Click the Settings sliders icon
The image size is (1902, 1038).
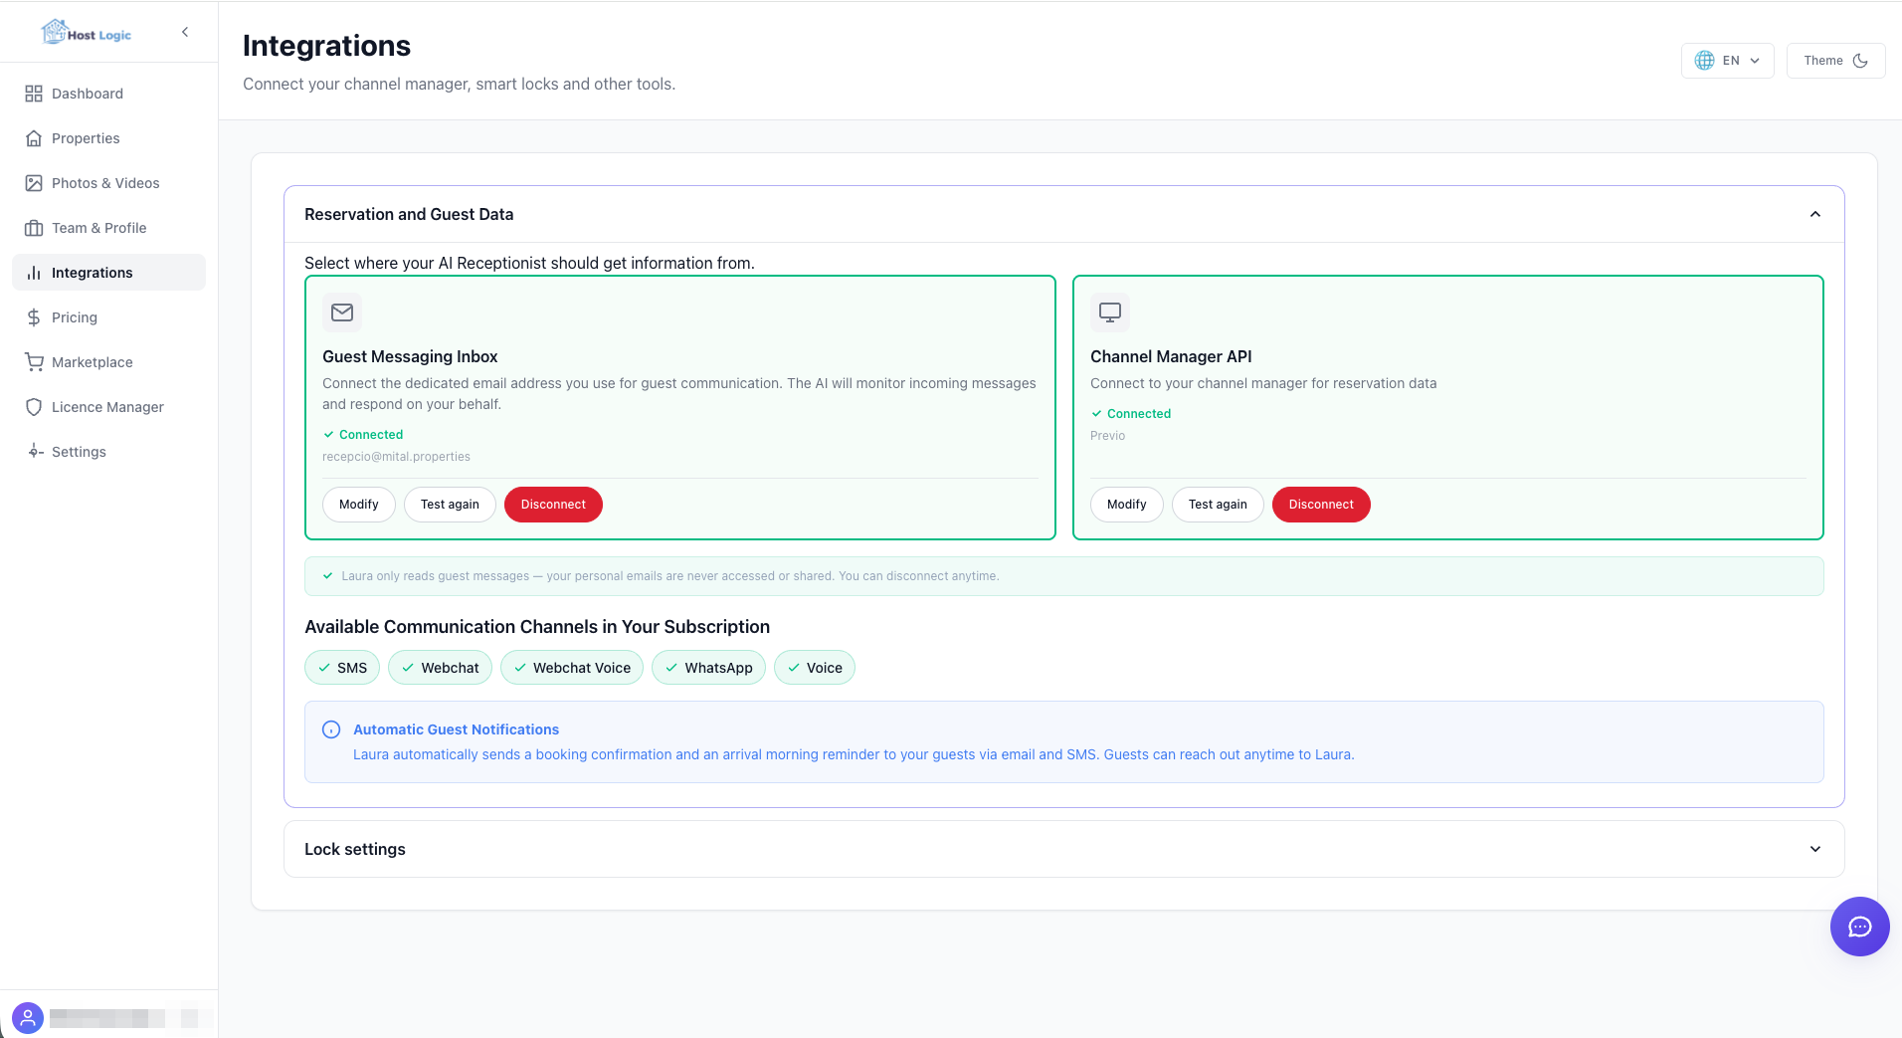coord(34,452)
